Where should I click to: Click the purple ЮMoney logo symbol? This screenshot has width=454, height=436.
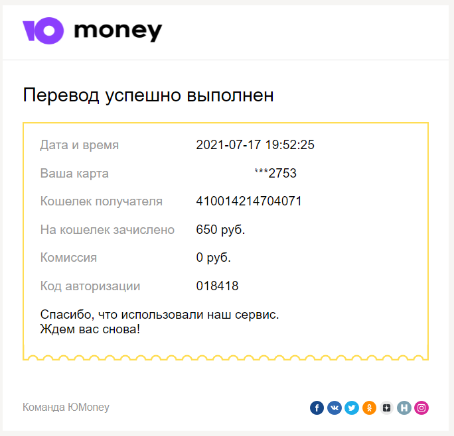(x=43, y=30)
